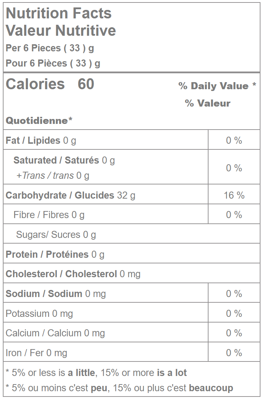Click the % Daily Value header
Screen dimensions: 264x399
[217, 86]
